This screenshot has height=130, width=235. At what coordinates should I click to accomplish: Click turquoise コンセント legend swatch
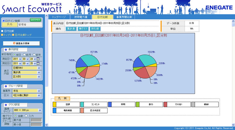point(82,104)
